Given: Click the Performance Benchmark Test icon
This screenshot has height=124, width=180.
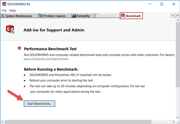Looking at the screenshot, I should 19,48.
